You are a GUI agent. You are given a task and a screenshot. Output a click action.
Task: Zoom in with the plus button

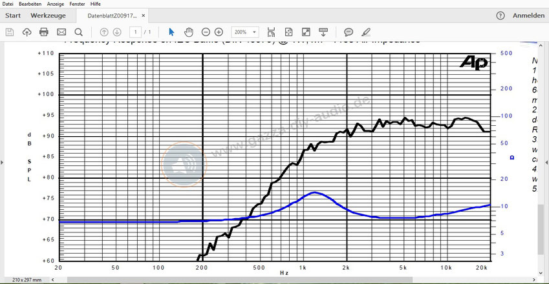pos(219,32)
